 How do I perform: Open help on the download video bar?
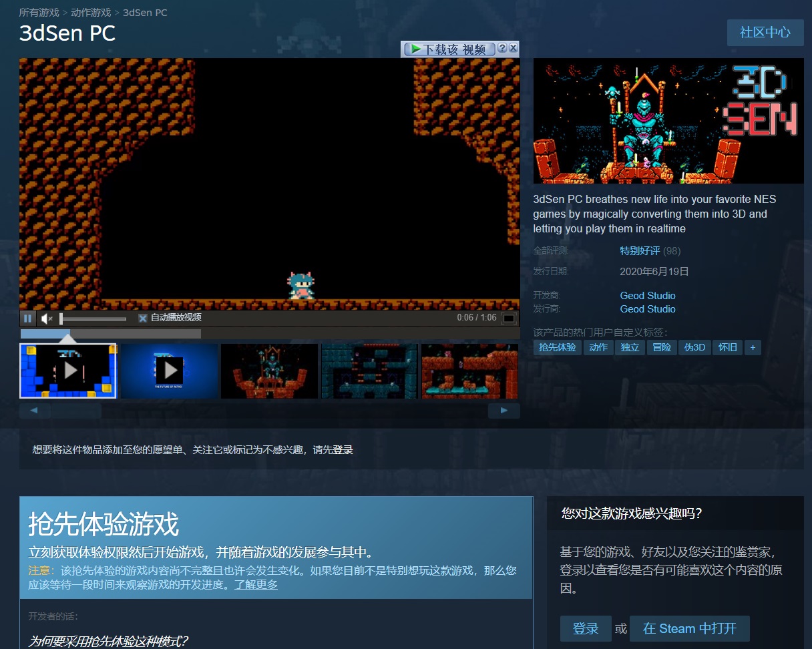502,48
